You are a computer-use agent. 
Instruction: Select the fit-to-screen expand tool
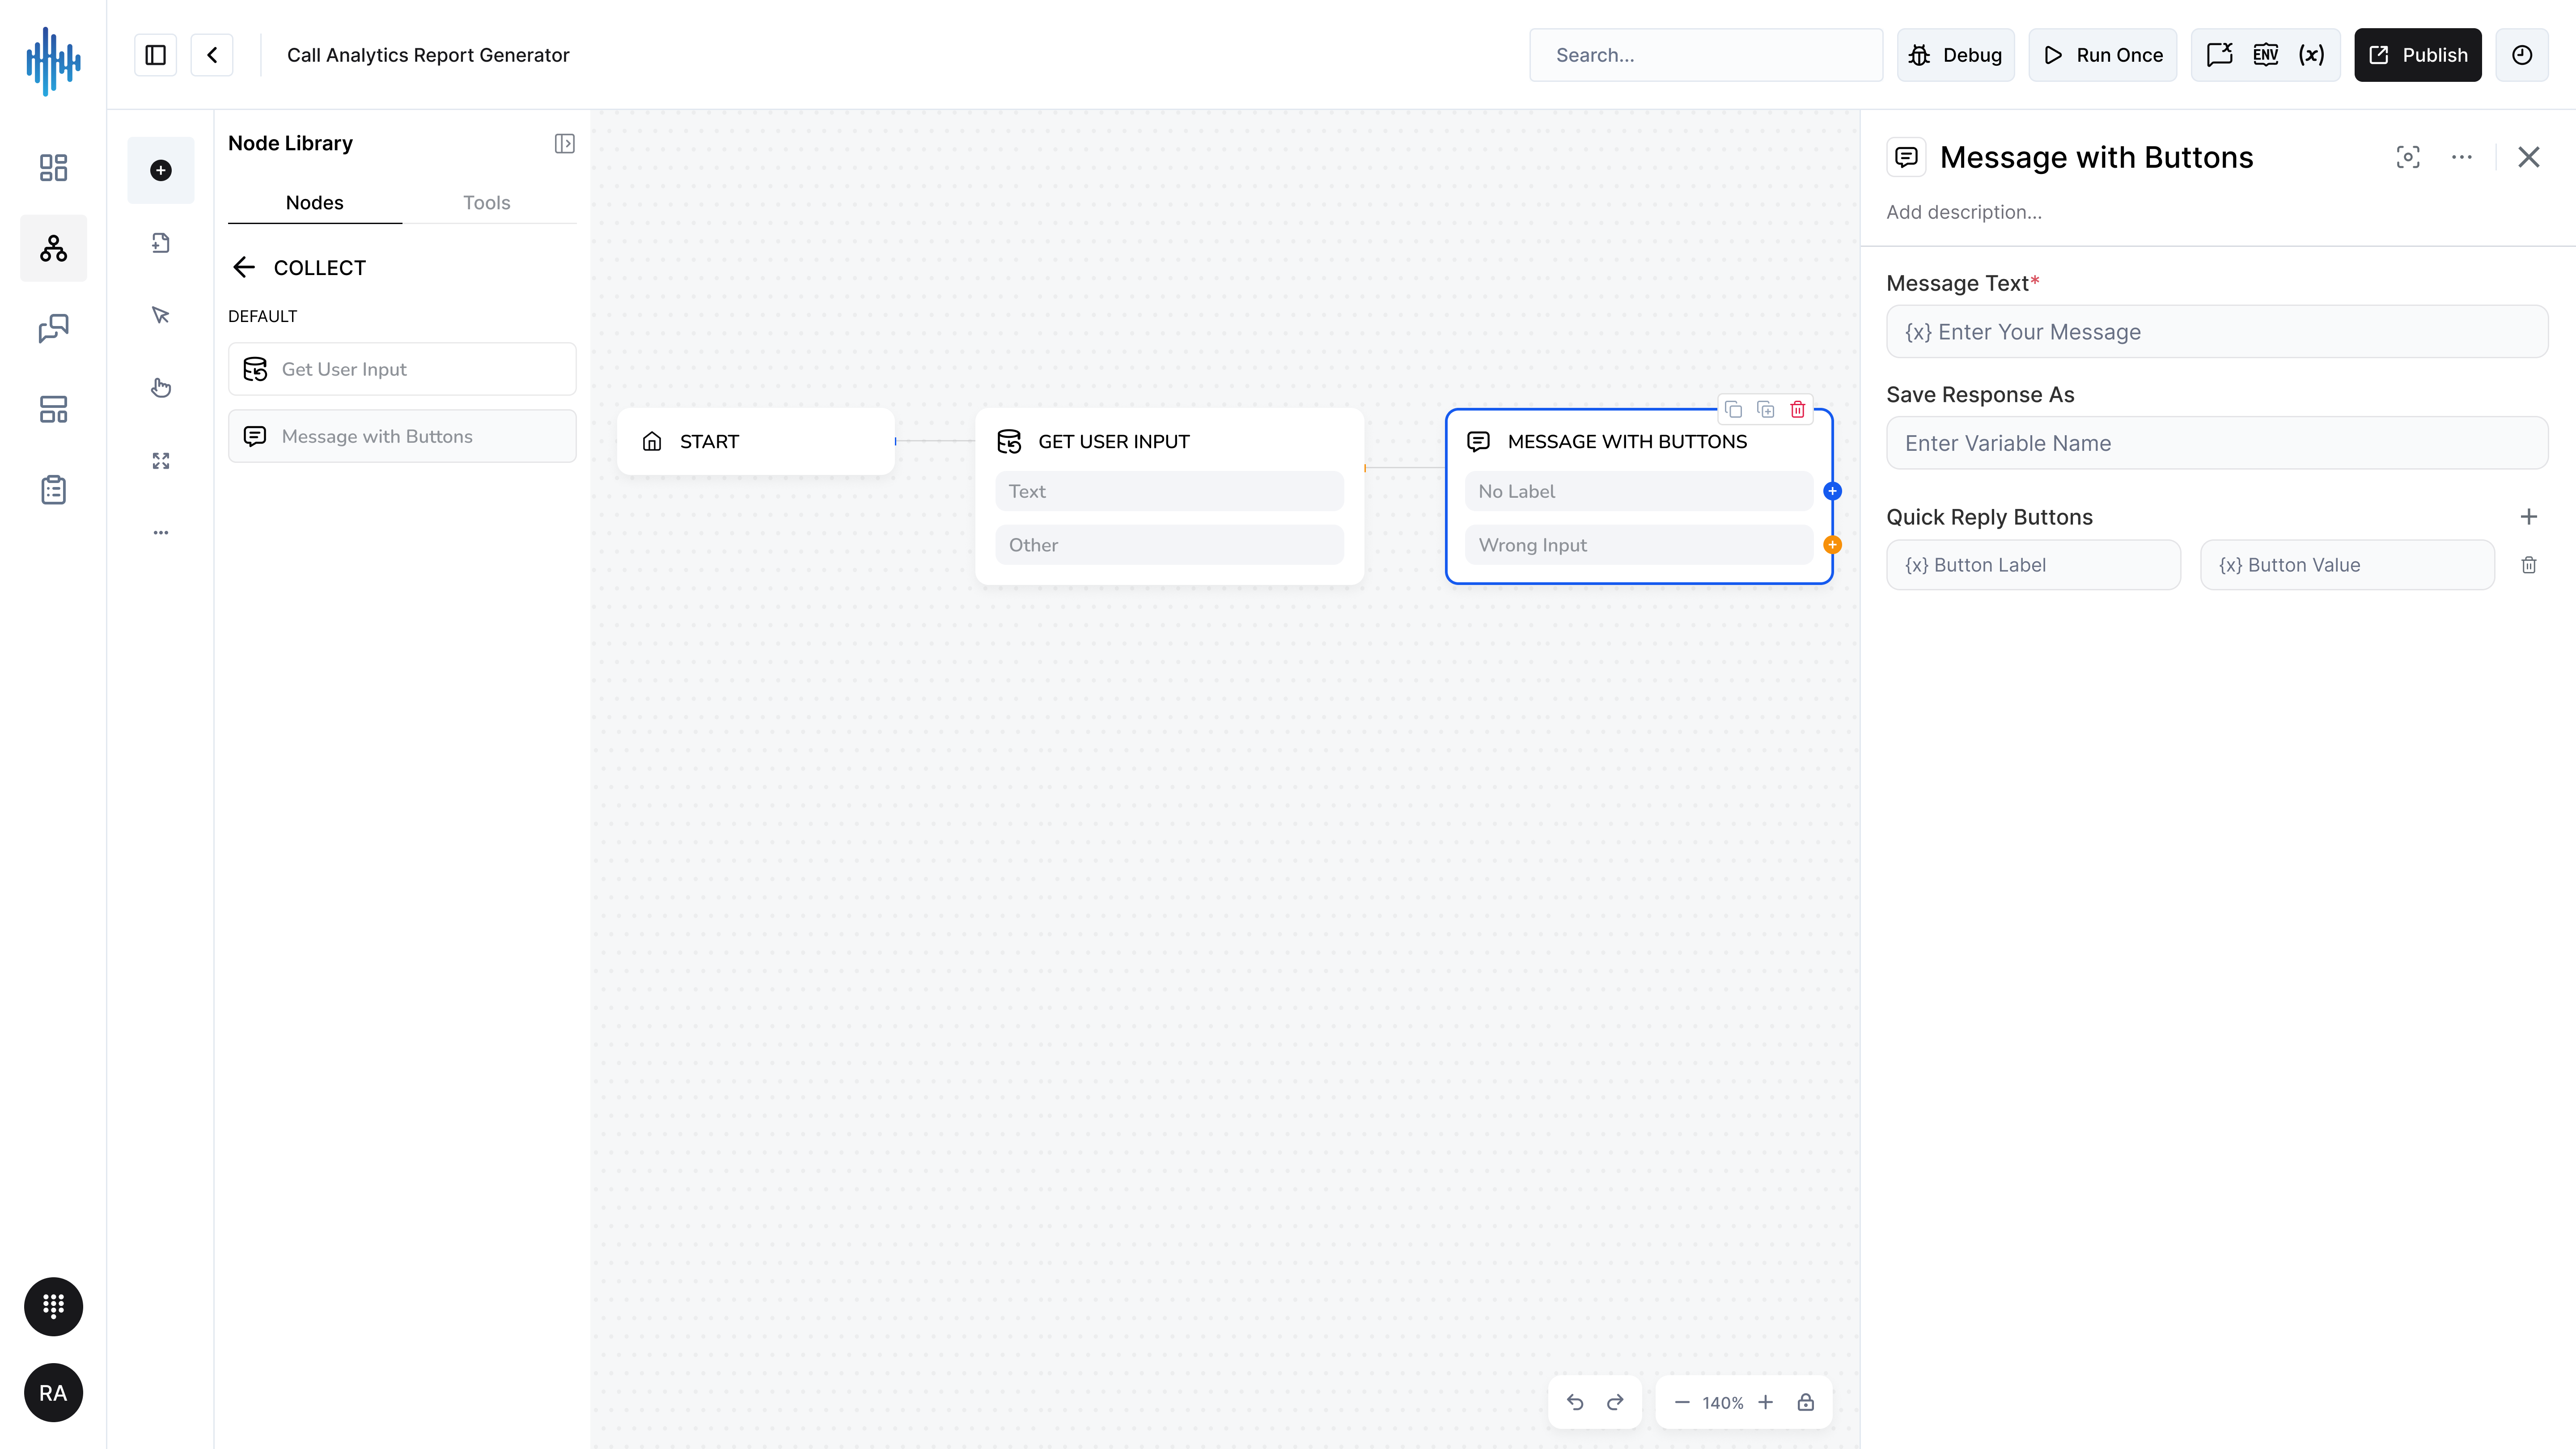161,461
